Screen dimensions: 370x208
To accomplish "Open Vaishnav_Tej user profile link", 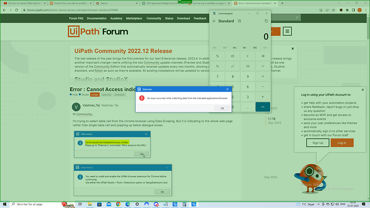I will coord(91,105).
